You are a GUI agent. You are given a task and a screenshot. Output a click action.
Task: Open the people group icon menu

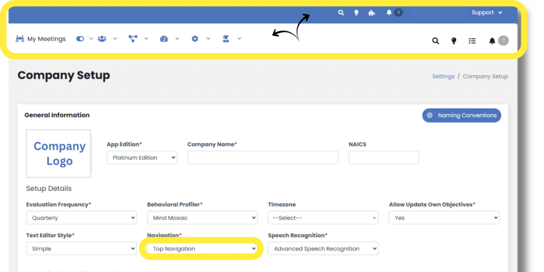[x=102, y=39]
